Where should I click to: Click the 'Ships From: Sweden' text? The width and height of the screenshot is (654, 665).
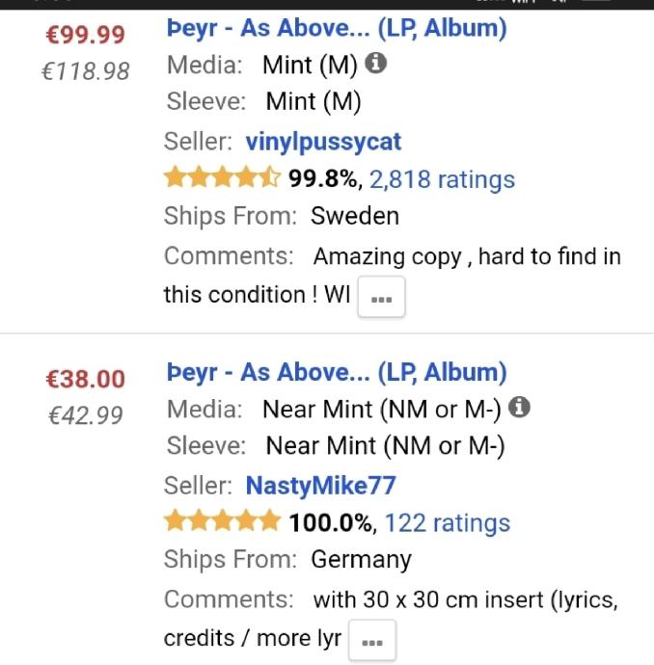click(281, 216)
